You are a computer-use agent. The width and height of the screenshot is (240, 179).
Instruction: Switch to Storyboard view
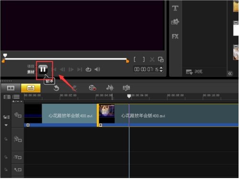pos(11,88)
